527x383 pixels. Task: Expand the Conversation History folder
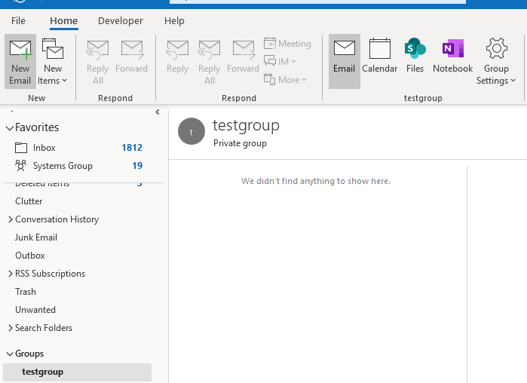pos(10,219)
